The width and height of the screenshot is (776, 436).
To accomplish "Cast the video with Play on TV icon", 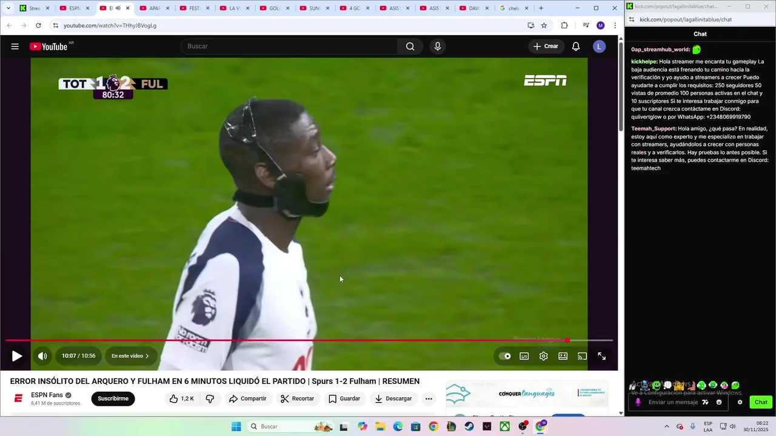I will (x=583, y=356).
